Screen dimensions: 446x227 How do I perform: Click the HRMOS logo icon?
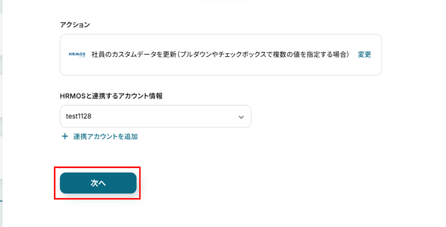click(x=77, y=55)
